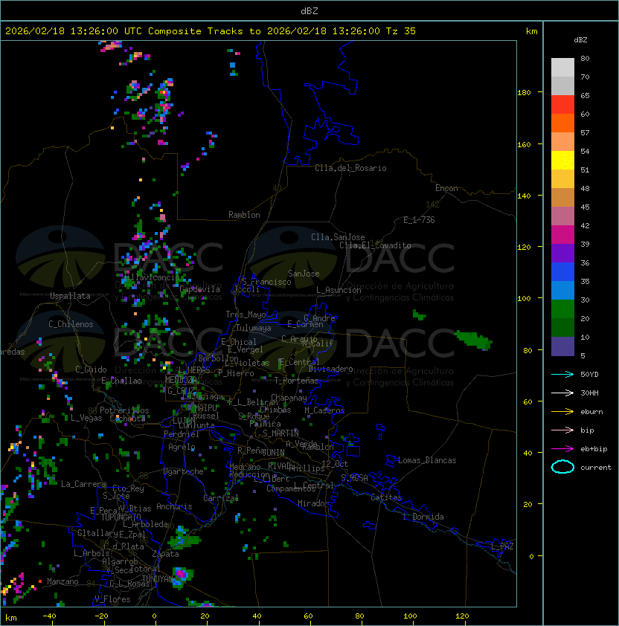This screenshot has width=619, height=626.
Task: Click the Uspallata town label
Action: (x=70, y=296)
